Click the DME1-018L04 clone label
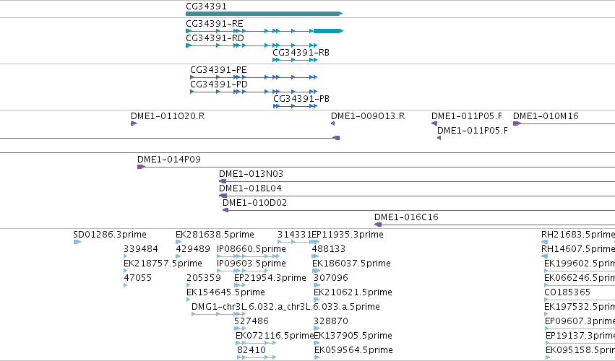Viewport: 615px width, 361px height. coord(250,188)
